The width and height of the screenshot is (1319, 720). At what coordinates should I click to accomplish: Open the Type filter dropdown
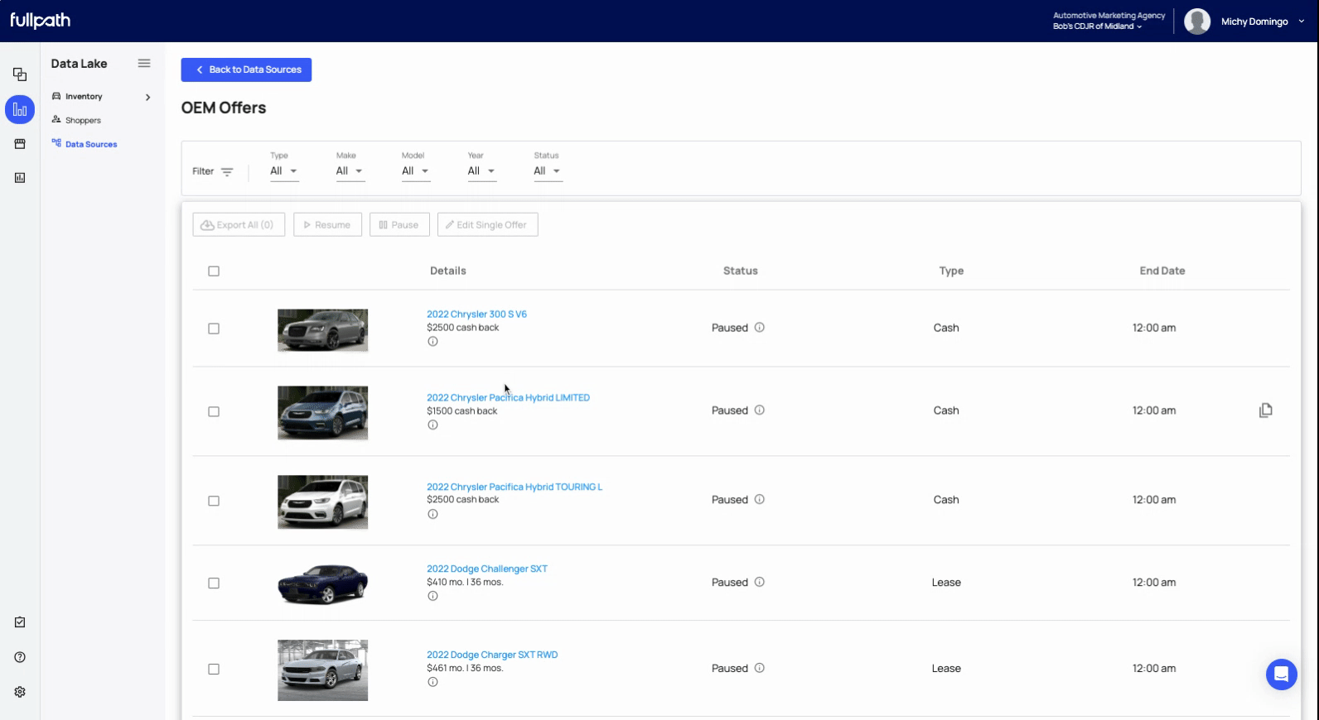point(283,171)
